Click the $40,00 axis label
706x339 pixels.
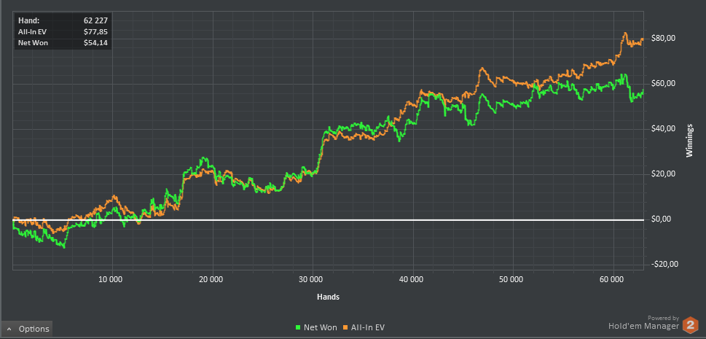pos(663,129)
